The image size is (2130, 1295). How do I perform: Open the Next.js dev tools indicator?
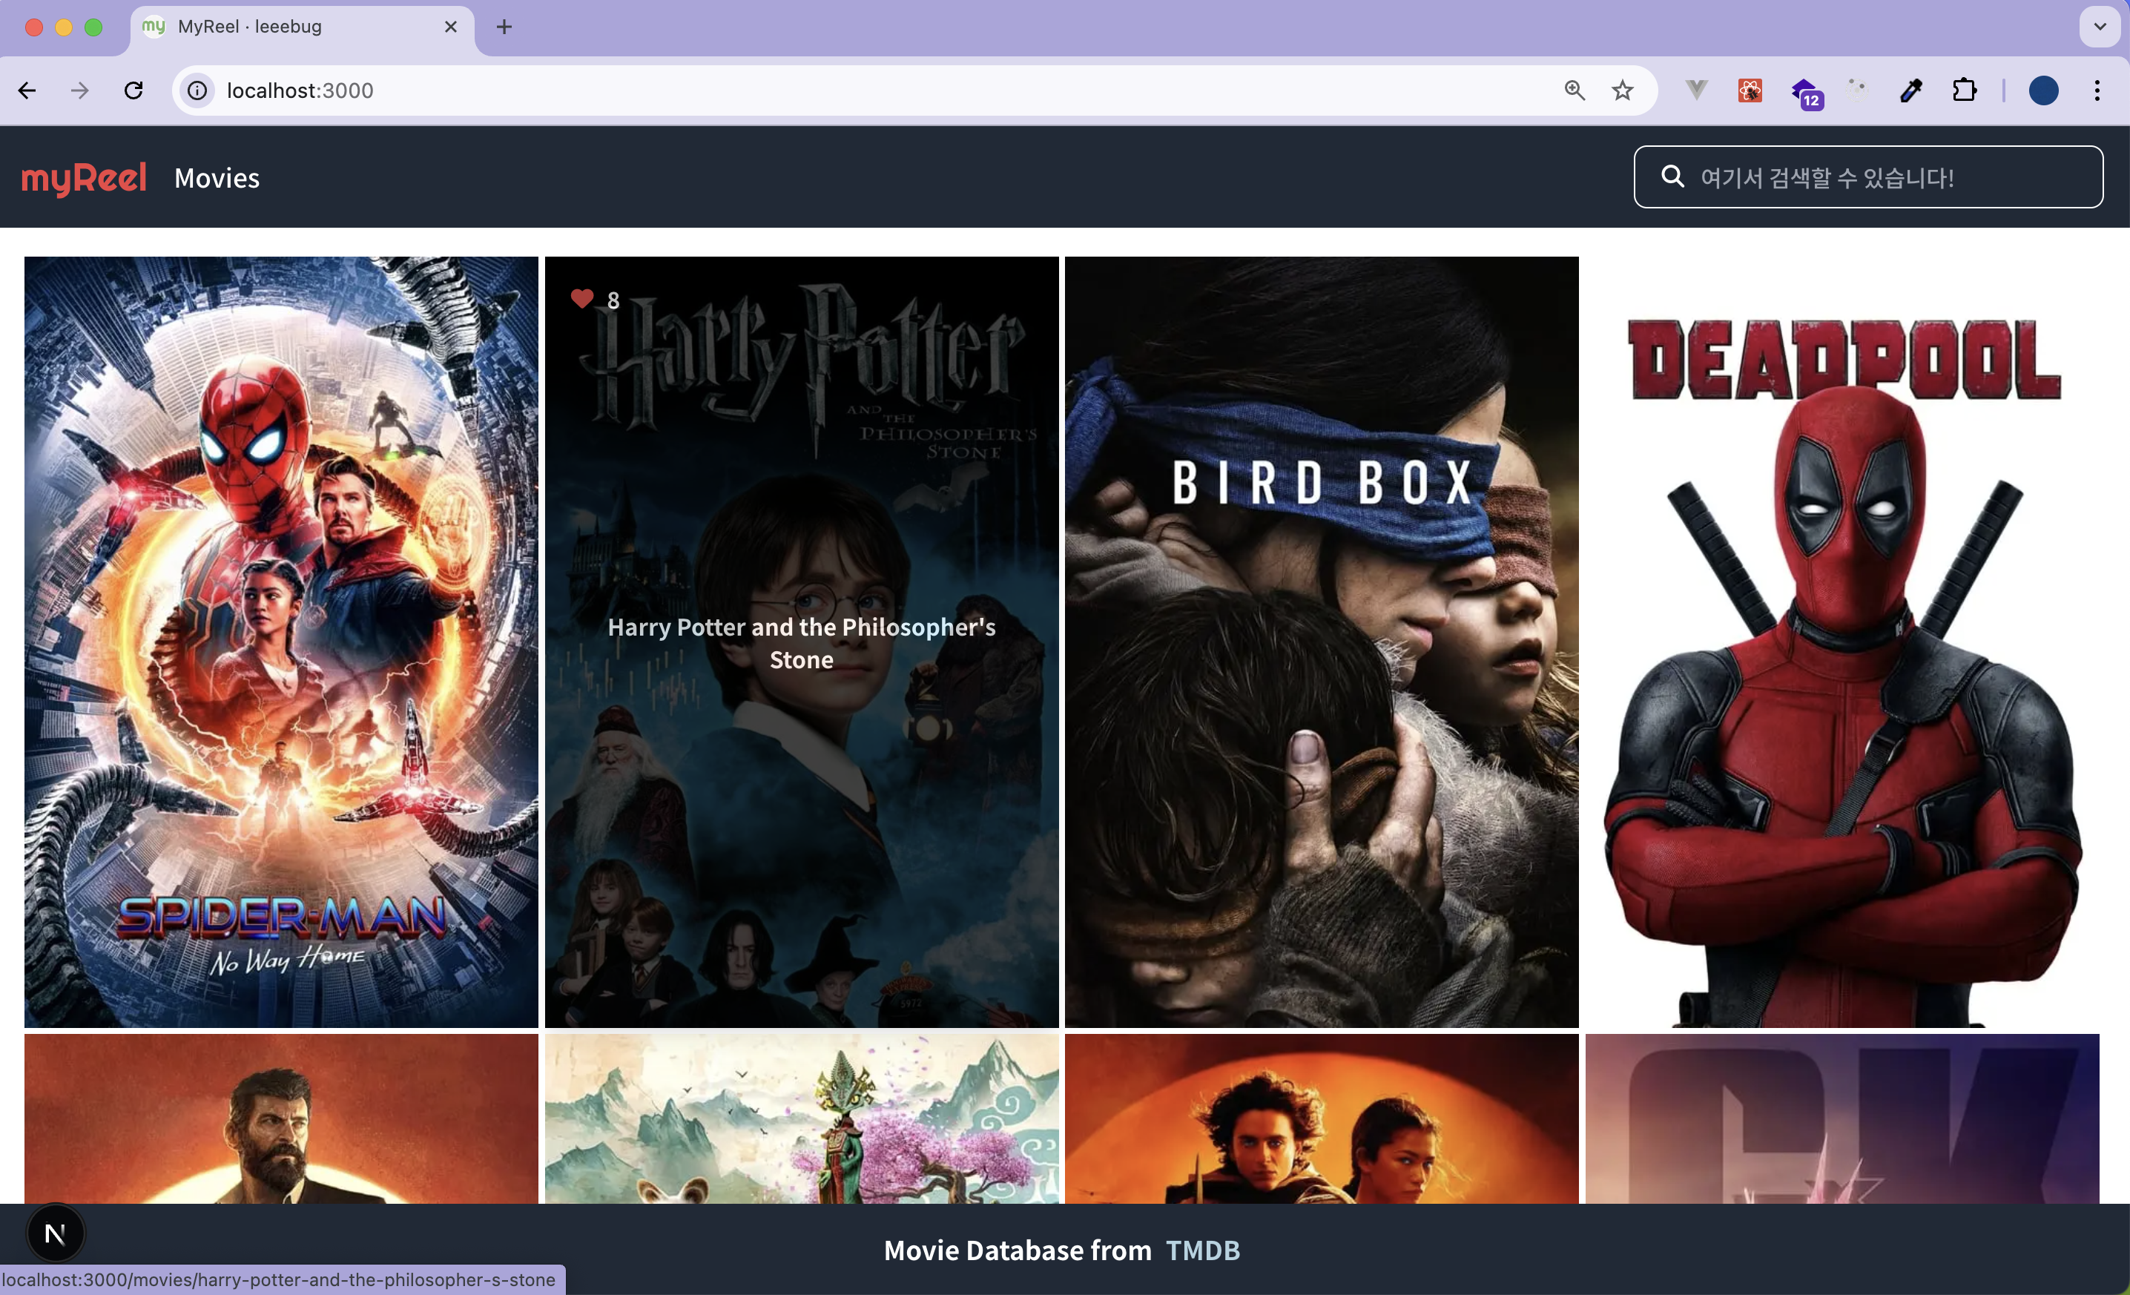coord(56,1233)
